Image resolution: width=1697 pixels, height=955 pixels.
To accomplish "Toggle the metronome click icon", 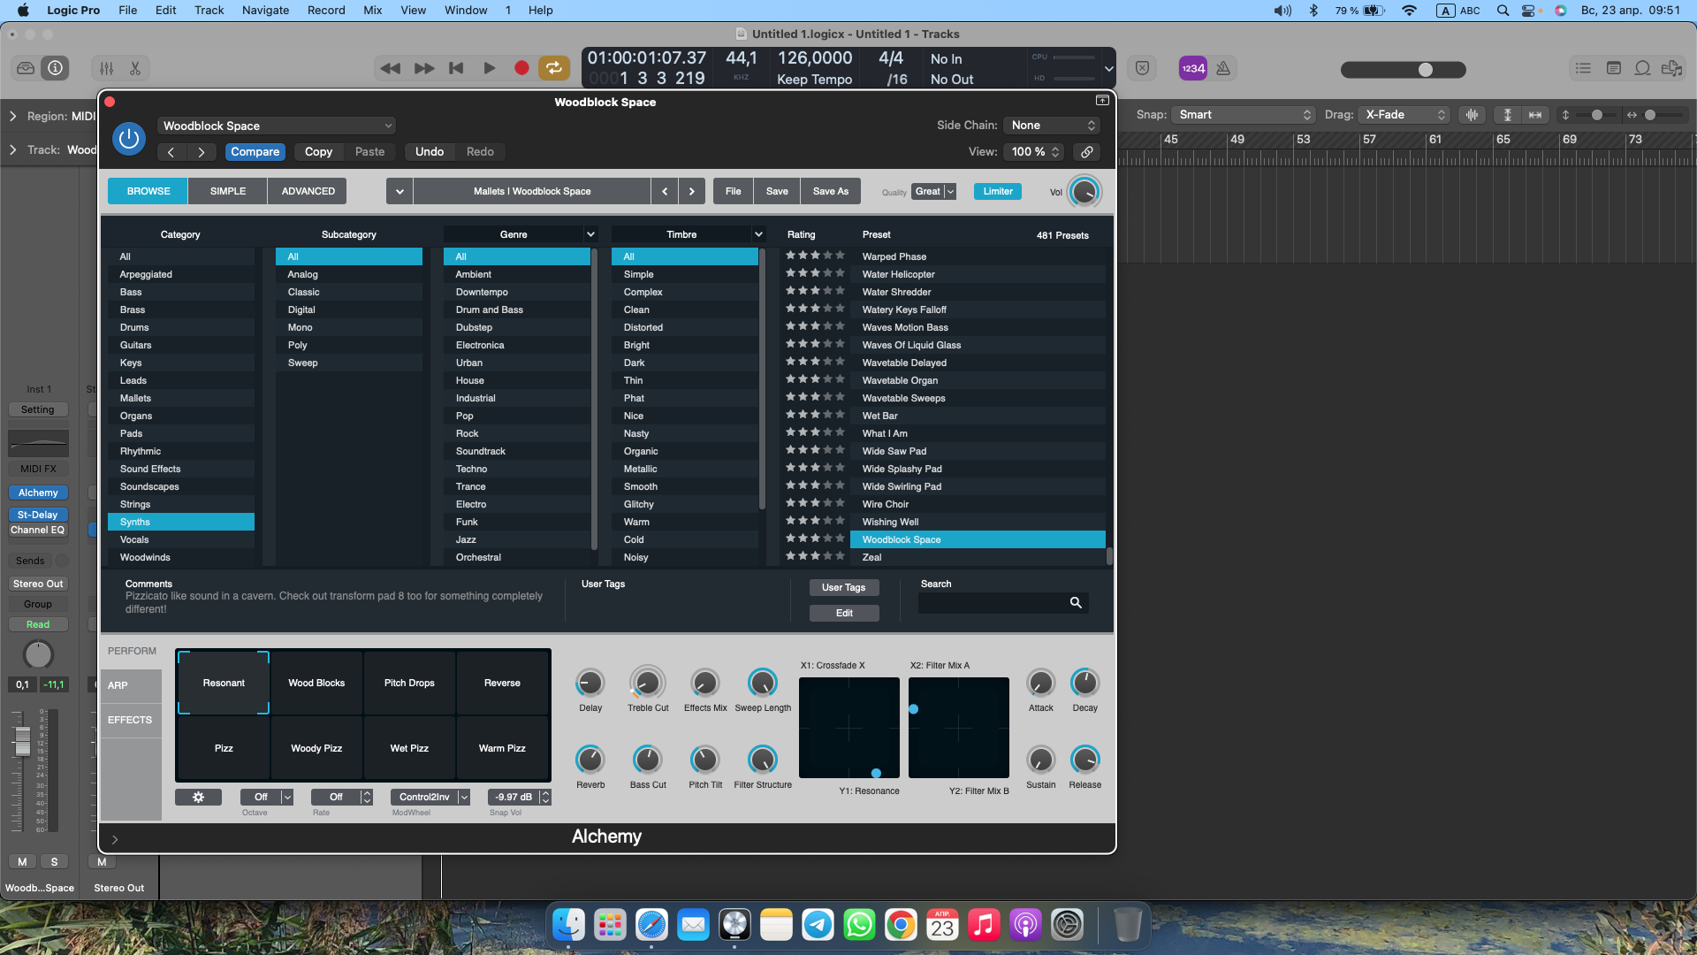I will pos(1223,68).
